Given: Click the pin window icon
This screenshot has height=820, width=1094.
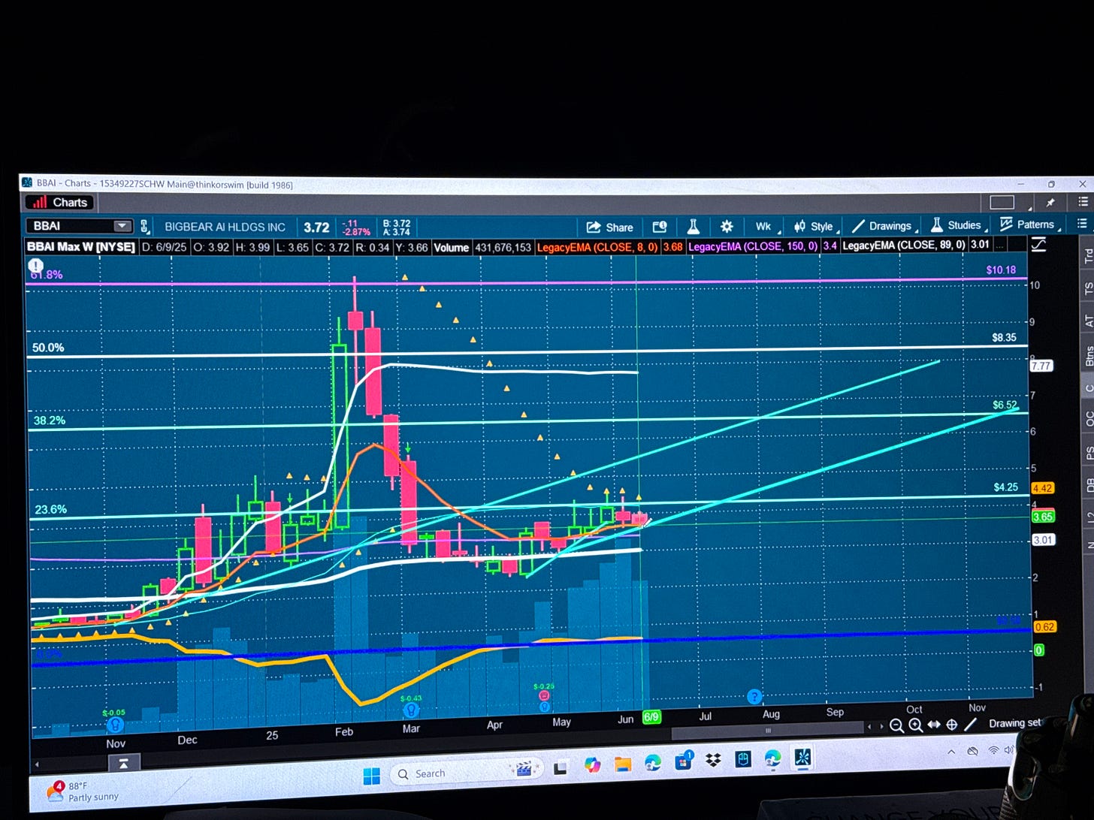Looking at the screenshot, I should 1050,202.
